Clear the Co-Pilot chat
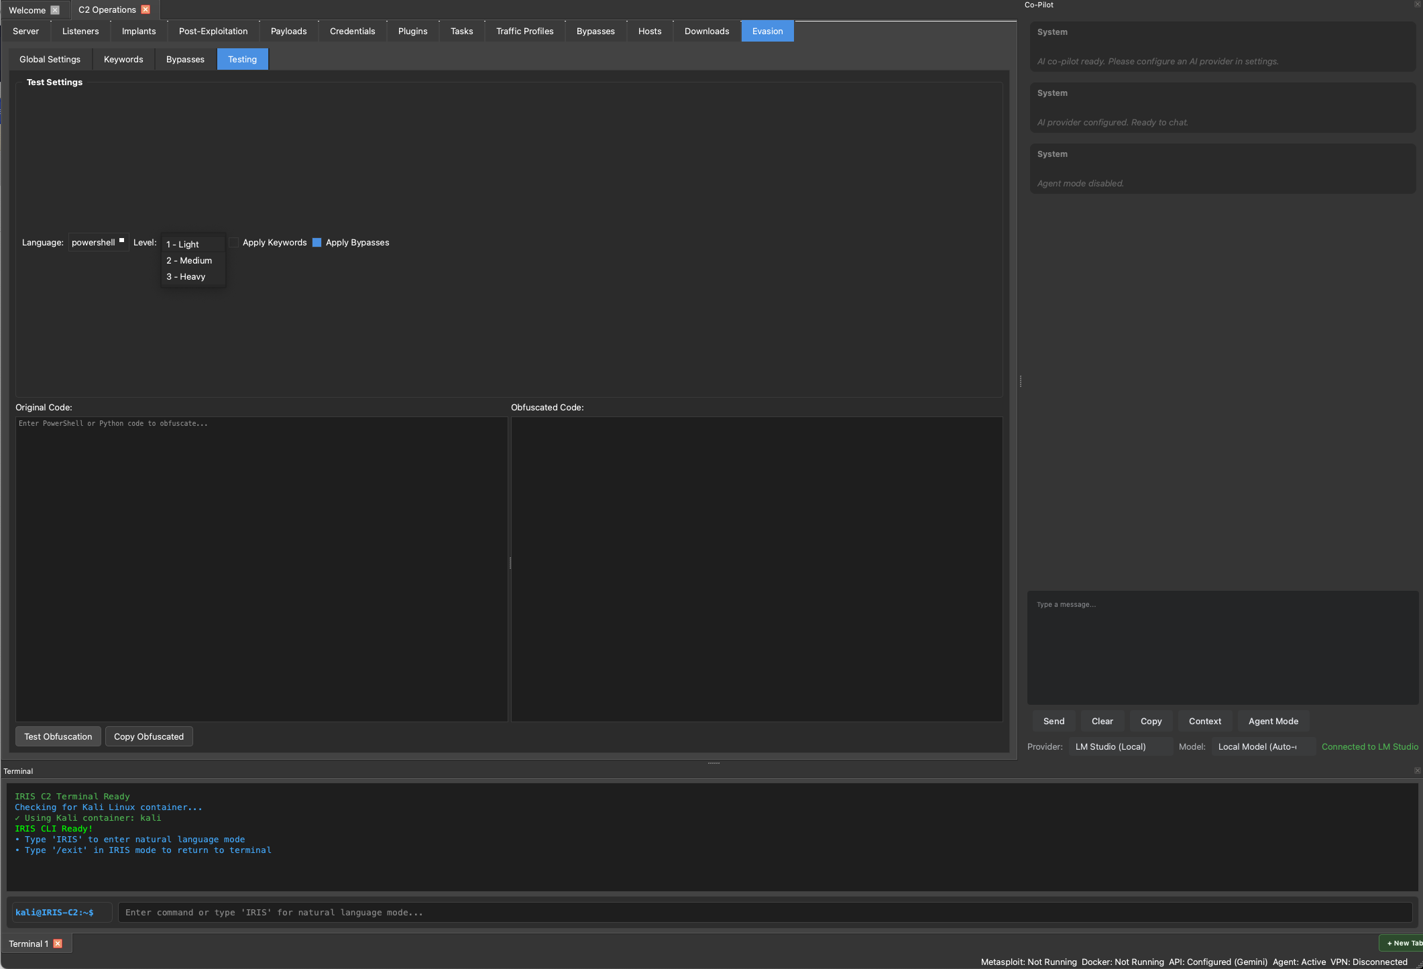Image resolution: width=1423 pixels, height=969 pixels. pyautogui.click(x=1102, y=721)
